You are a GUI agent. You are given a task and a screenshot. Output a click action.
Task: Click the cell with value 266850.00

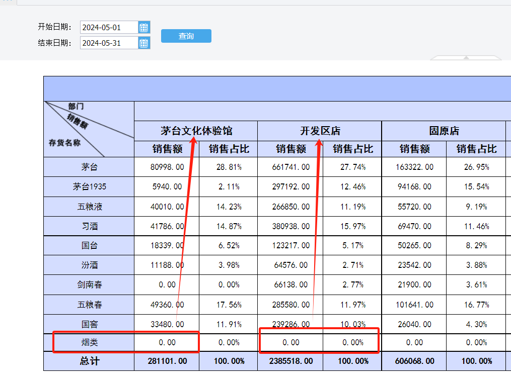click(x=290, y=207)
